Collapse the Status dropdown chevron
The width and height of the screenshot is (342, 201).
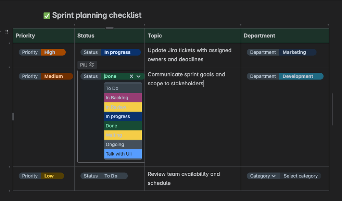pyautogui.click(x=139, y=76)
